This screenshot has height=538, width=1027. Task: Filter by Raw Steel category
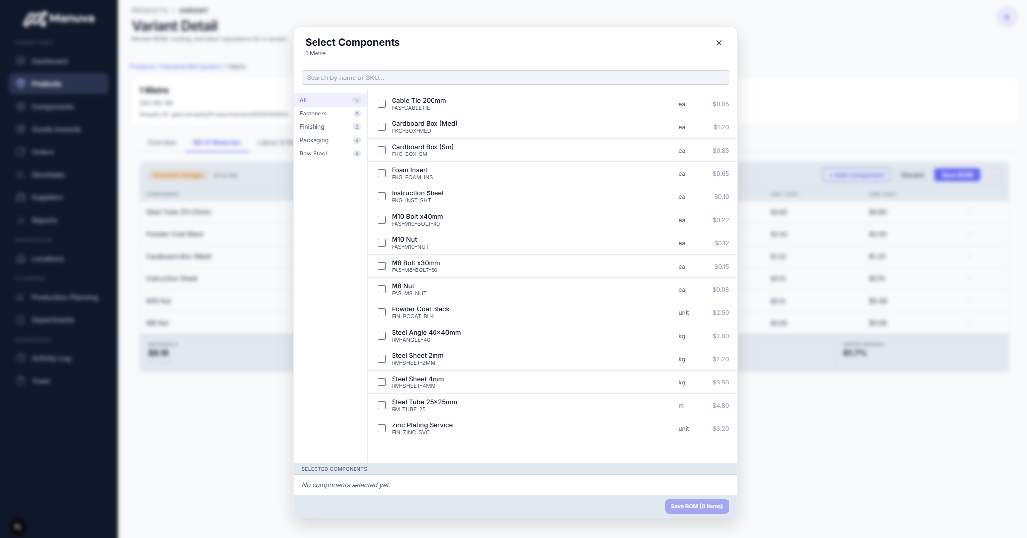point(330,154)
